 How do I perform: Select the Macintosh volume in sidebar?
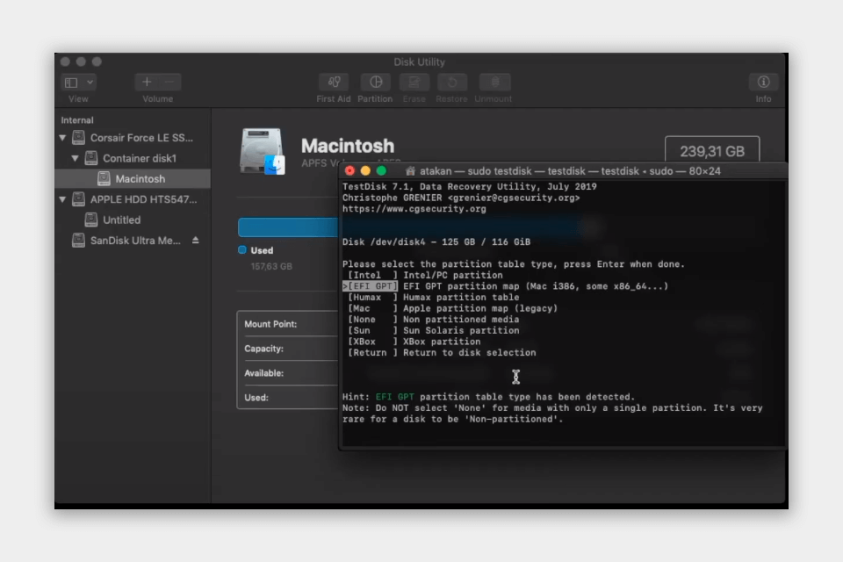coord(140,179)
